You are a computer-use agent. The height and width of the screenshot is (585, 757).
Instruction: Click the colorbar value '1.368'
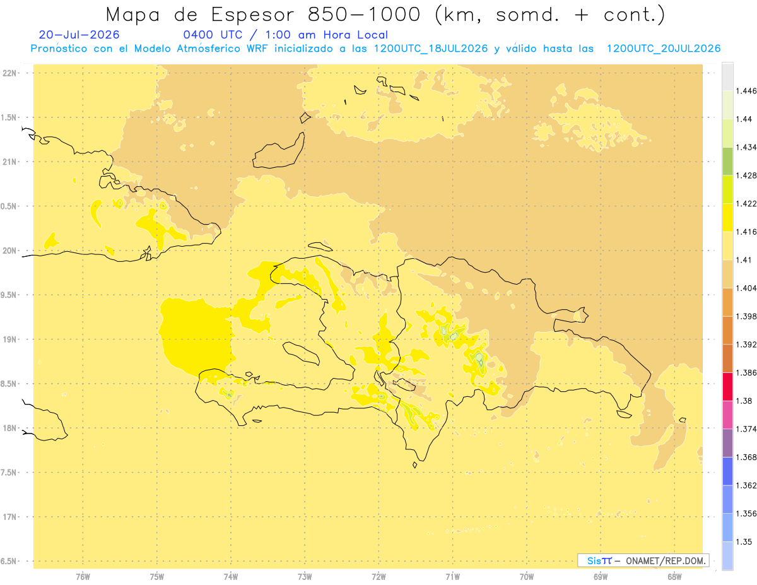pos(746,457)
